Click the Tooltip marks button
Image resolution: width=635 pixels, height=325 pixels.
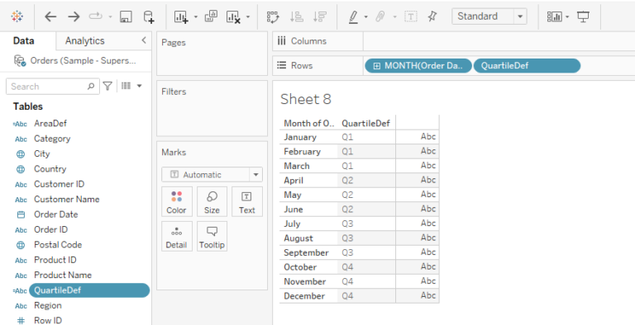tap(212, 237)
